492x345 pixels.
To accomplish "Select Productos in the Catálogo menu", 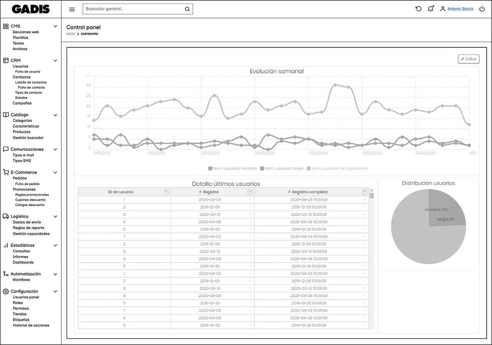I will click(x=22, y=132).
